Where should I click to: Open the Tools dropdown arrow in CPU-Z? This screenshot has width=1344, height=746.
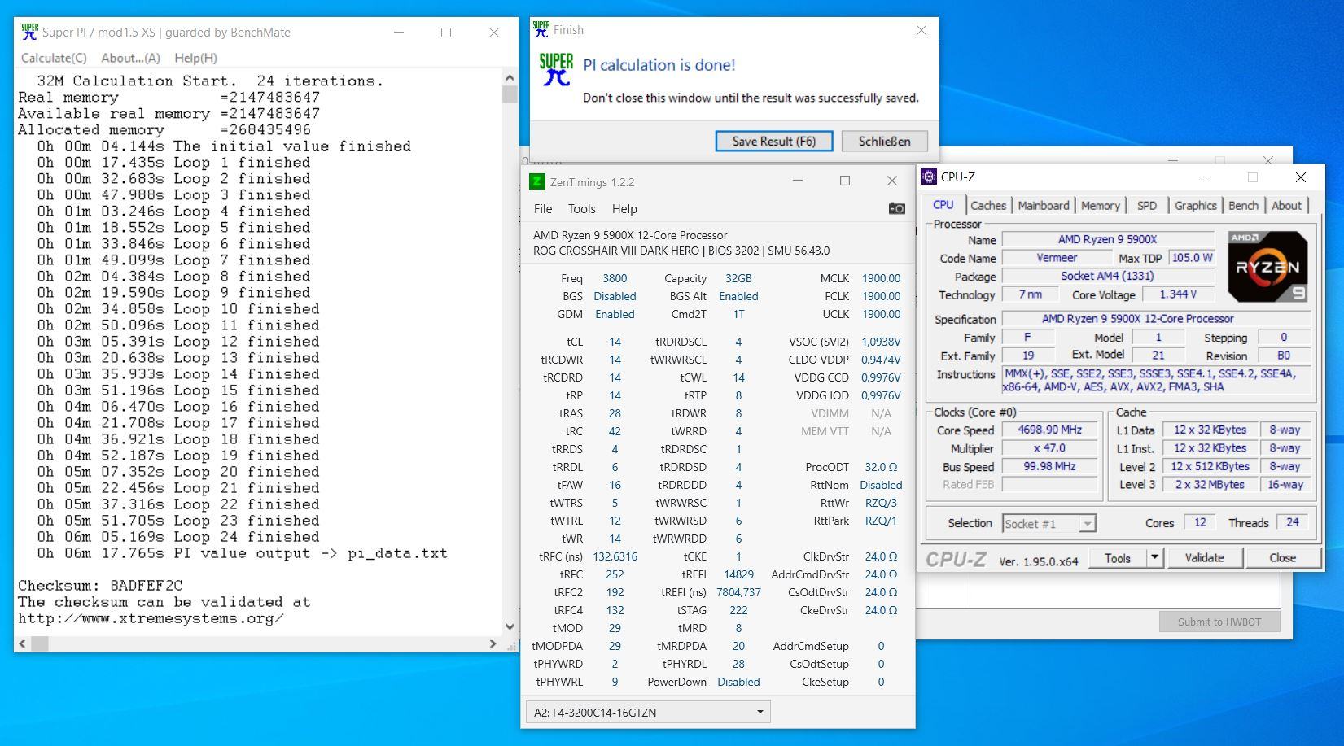(1154, 558)
